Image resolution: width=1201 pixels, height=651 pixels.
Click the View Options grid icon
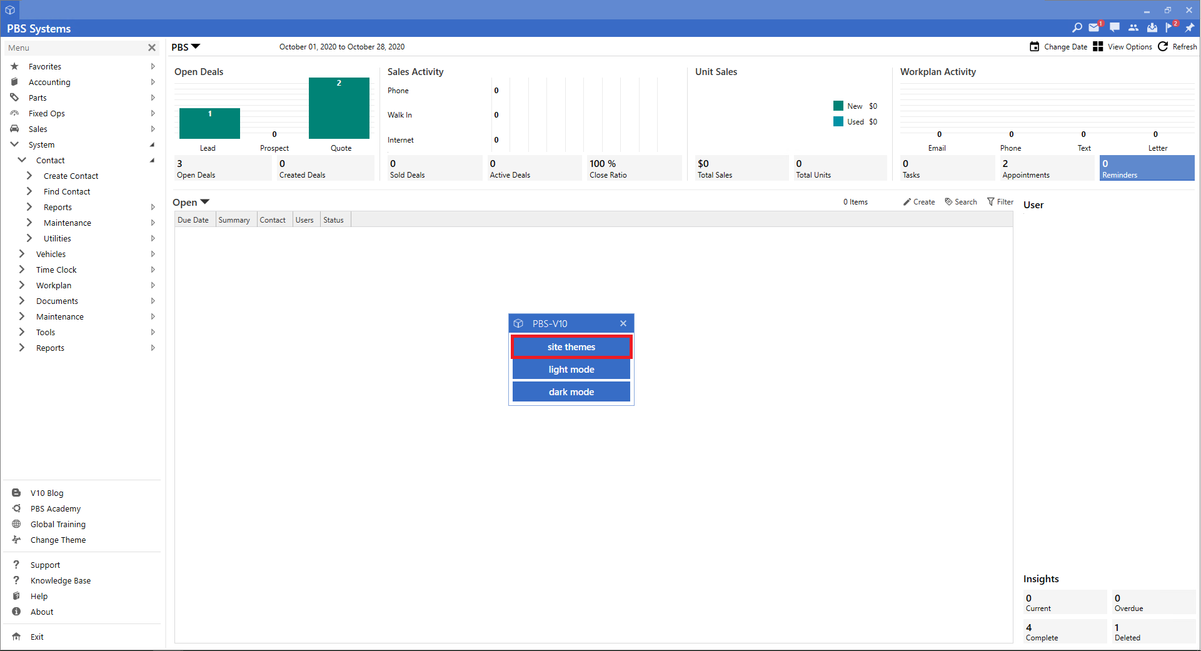(x=1098, y=47)
